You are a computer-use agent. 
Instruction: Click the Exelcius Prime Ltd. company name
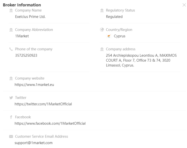click(30, 17)
